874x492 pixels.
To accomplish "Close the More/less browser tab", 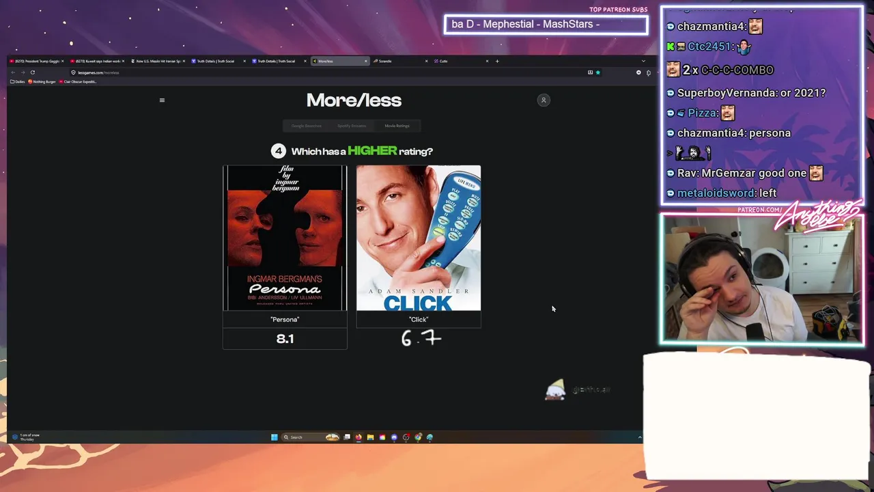I will 366,61.
